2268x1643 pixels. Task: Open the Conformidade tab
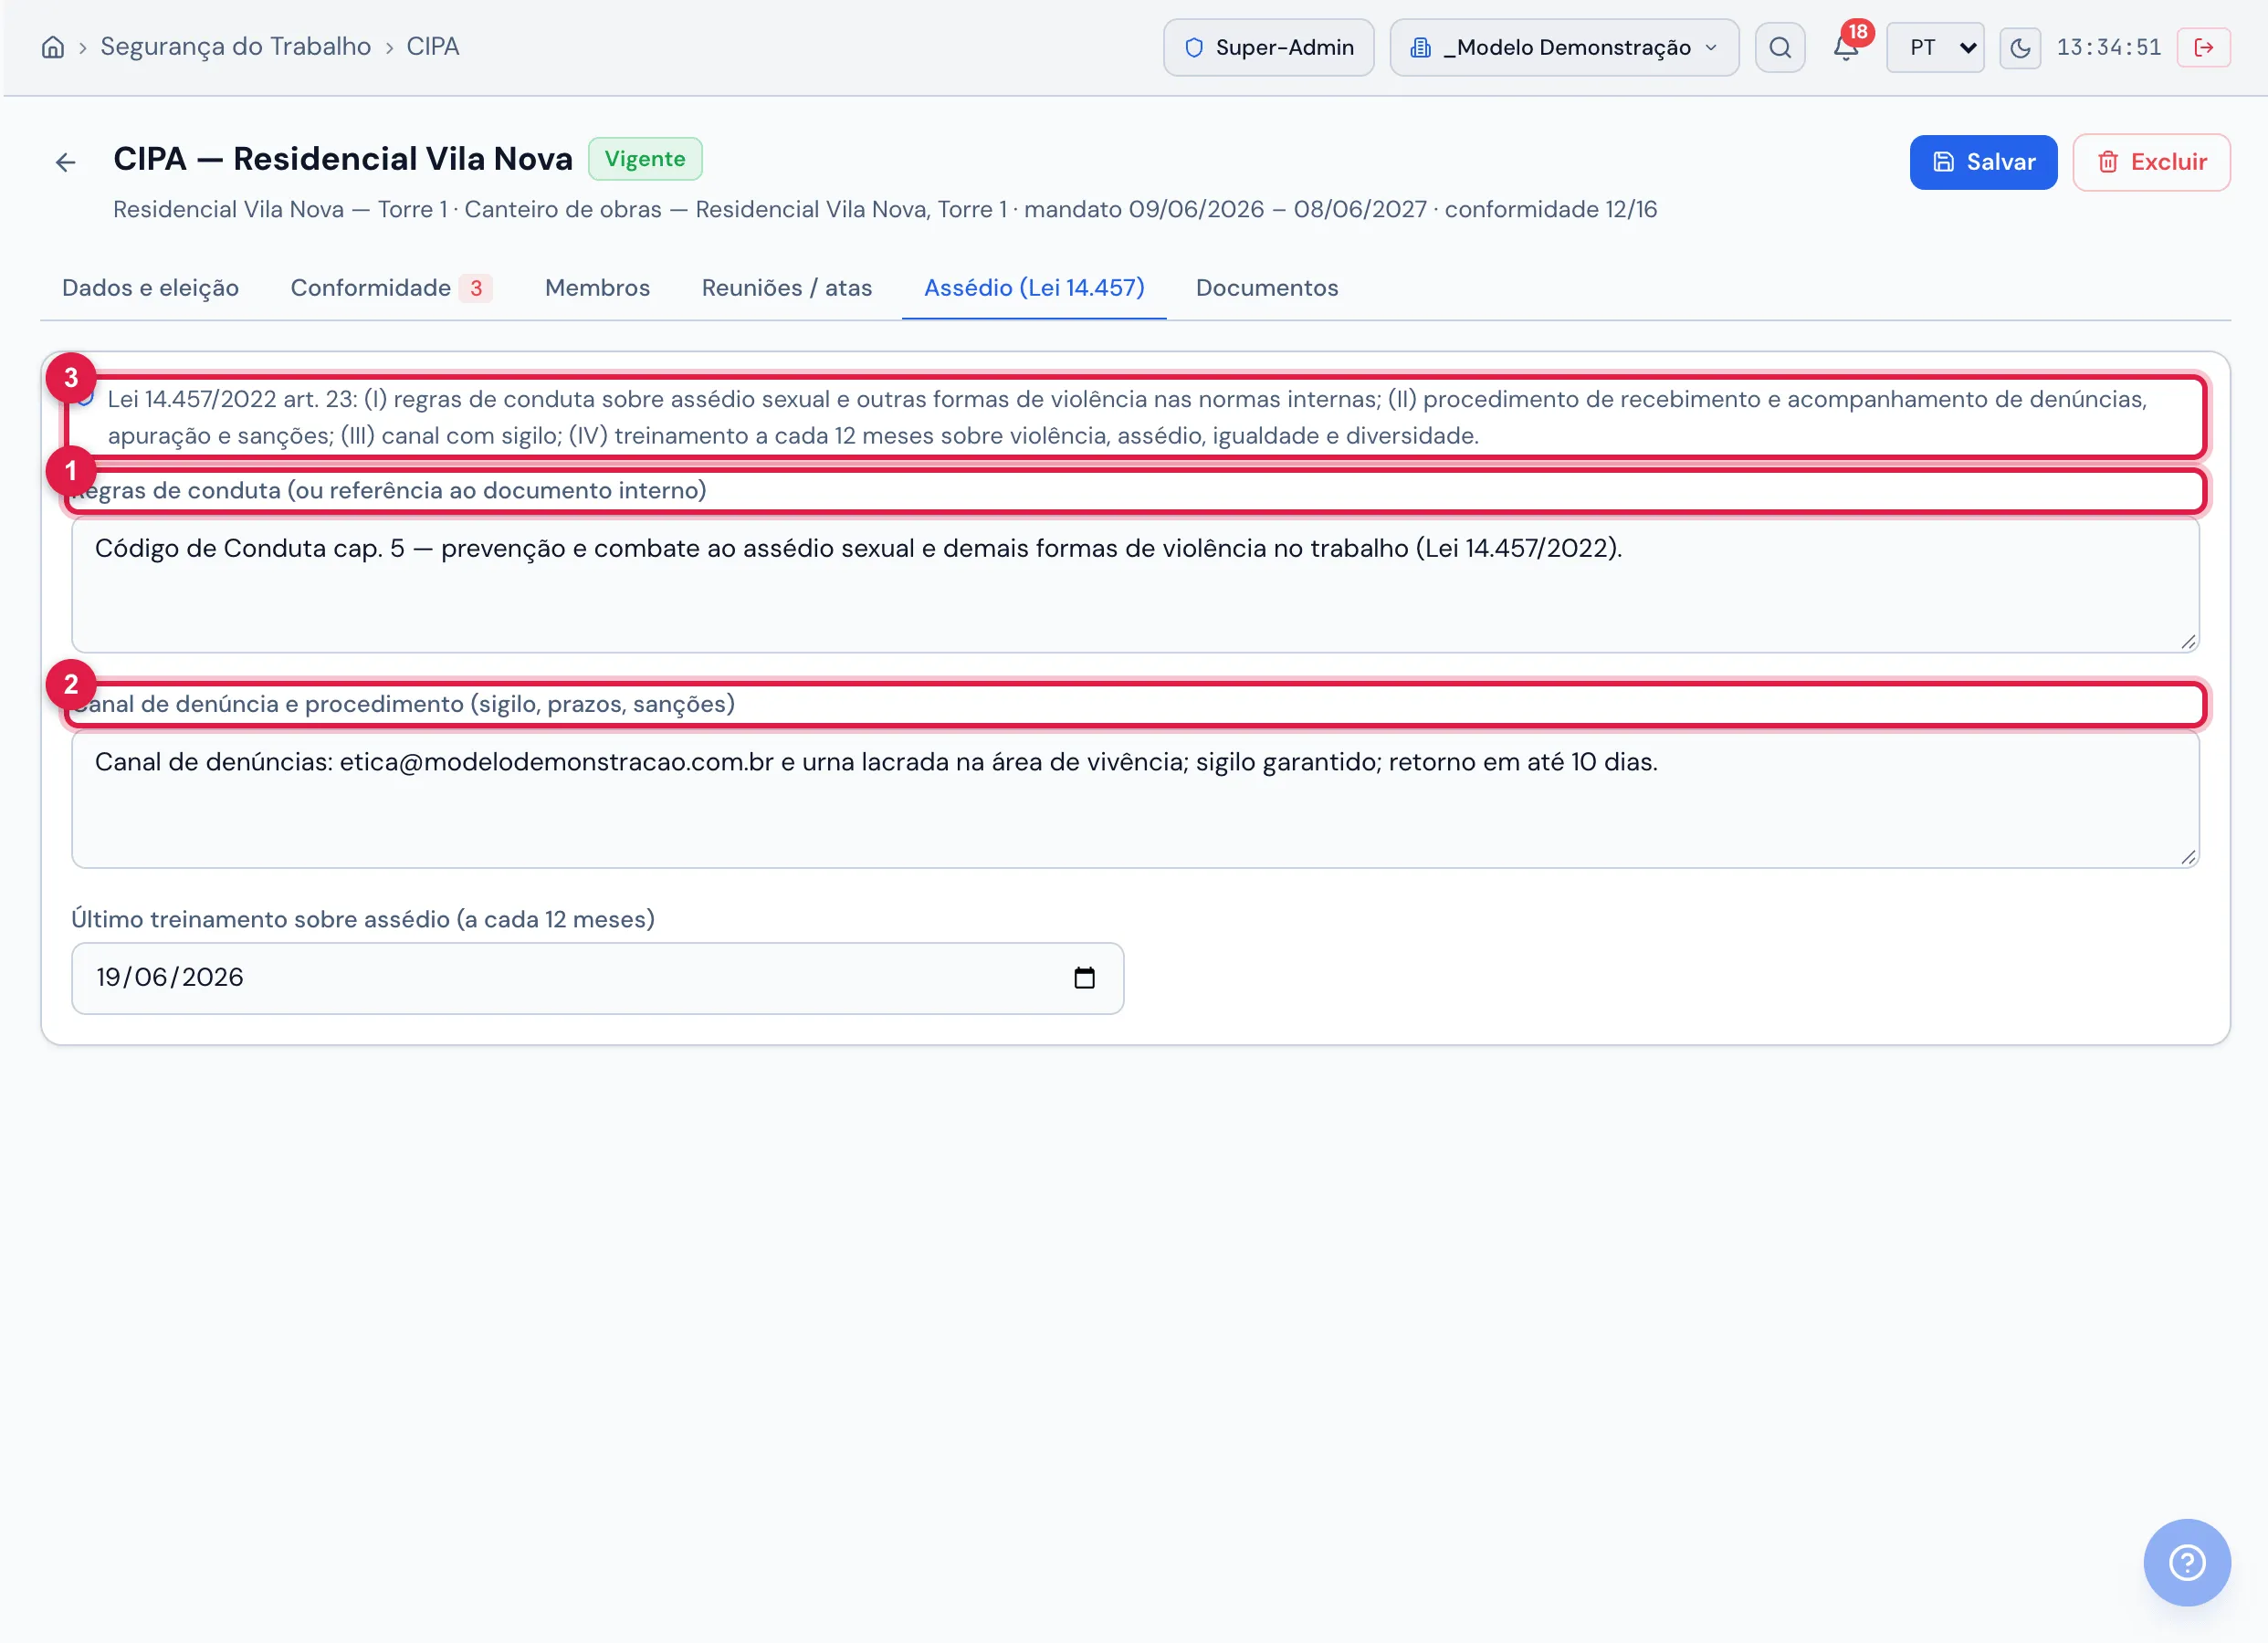(390, 288)
